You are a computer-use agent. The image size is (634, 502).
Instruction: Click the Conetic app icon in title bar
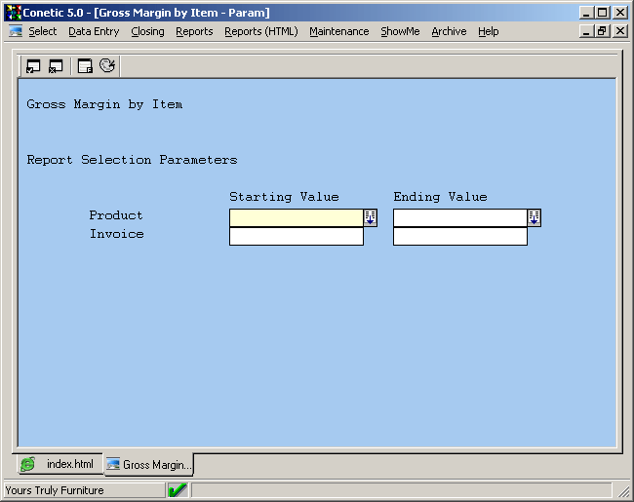tap(14, 13)
